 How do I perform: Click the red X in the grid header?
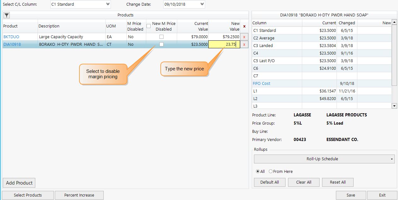point(244,26)
